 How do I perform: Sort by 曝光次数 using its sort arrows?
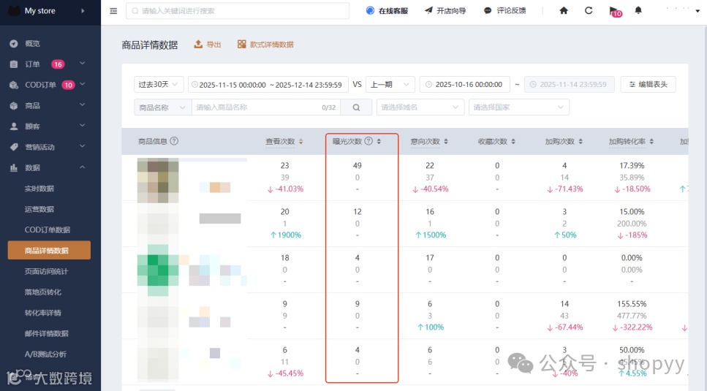click(379, 142)
